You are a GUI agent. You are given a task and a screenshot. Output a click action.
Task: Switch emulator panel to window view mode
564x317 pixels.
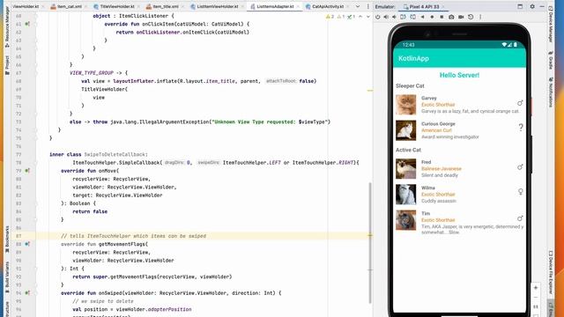point(520,6)
